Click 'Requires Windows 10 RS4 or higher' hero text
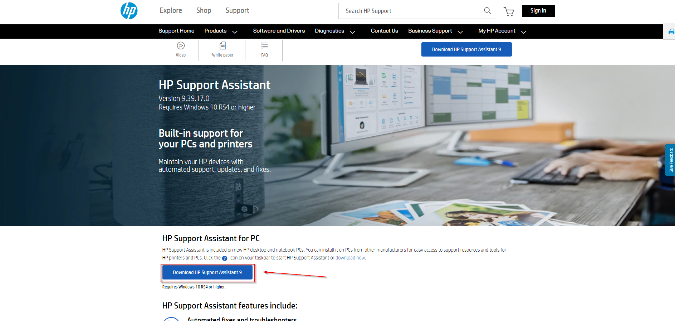The image size is (675, 321). pos(207,107)
